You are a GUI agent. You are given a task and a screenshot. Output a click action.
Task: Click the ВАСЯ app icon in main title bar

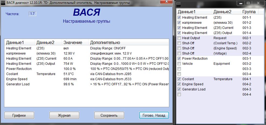click(x=3, y=3)
